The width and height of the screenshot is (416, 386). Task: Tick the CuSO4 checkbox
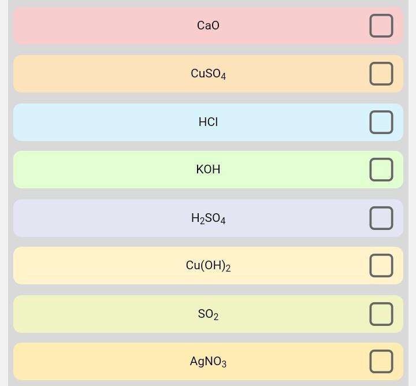pyautogui.click(x=381, y=74)
